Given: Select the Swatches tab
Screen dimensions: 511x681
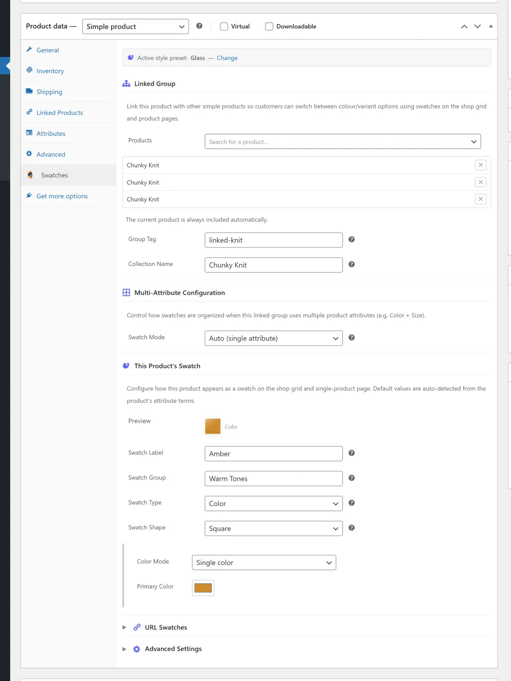Looking at the screenshot, I should 68,175.
